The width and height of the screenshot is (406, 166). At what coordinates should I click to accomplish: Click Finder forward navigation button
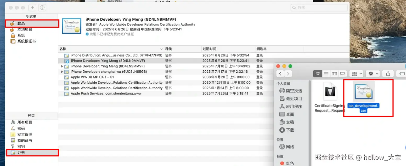click(x=288, y=74)
